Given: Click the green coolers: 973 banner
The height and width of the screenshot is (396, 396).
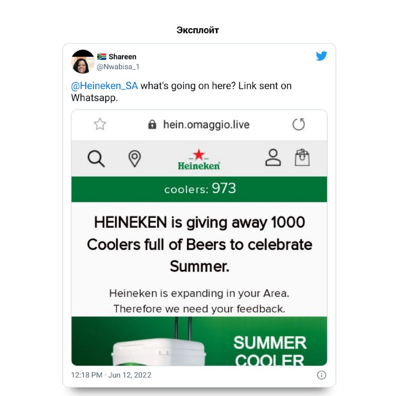Looking at the screenshot, I should tap(199, 189).
